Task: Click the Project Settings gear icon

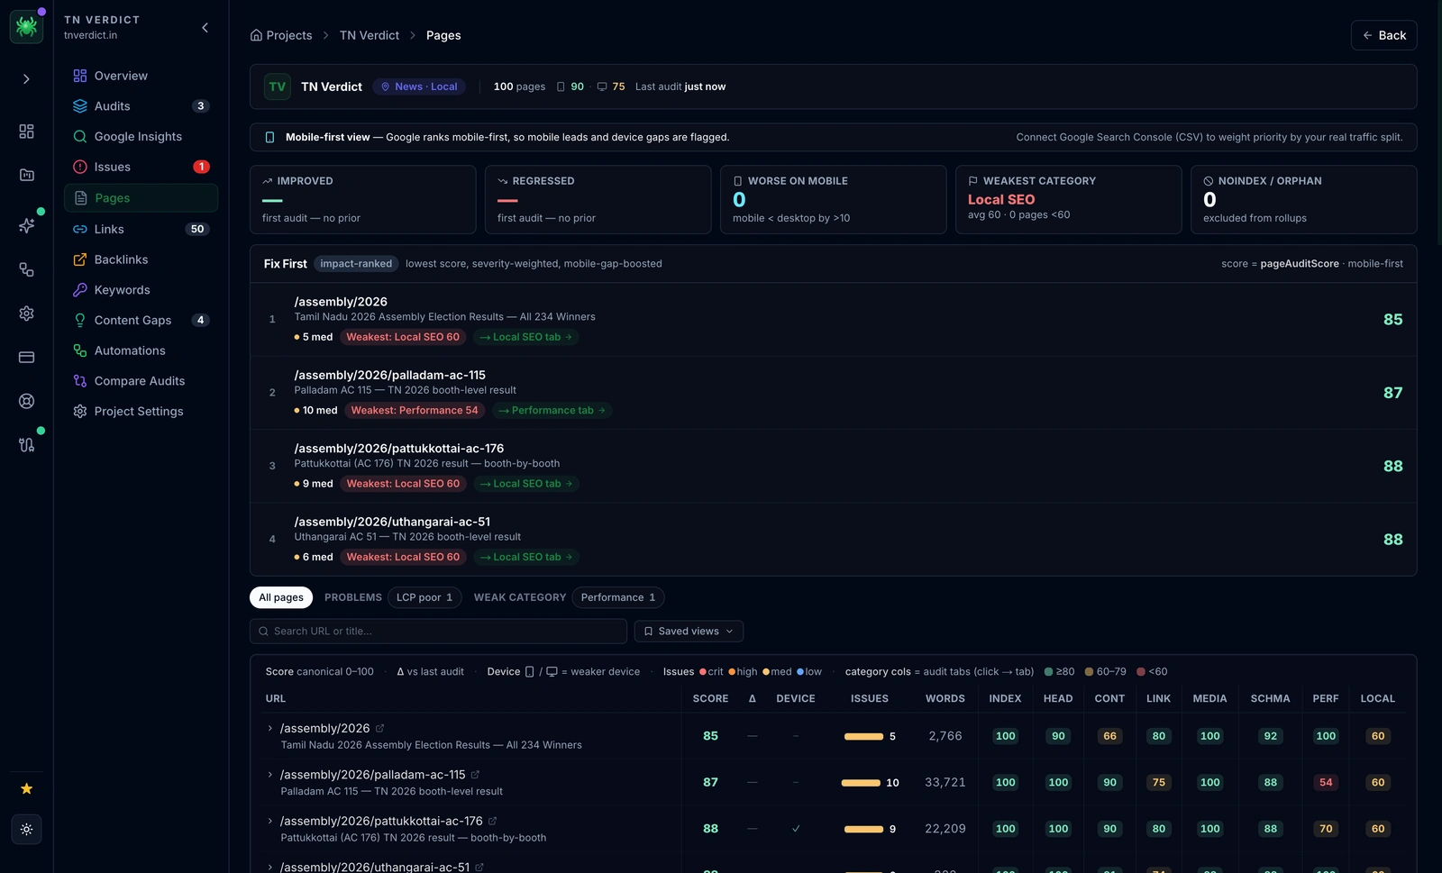Action: pos(80,412)
